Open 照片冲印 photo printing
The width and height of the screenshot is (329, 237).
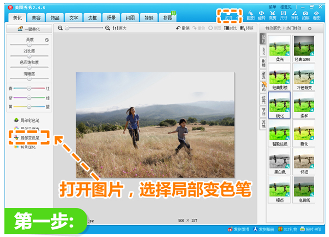[x=310, y=229]
